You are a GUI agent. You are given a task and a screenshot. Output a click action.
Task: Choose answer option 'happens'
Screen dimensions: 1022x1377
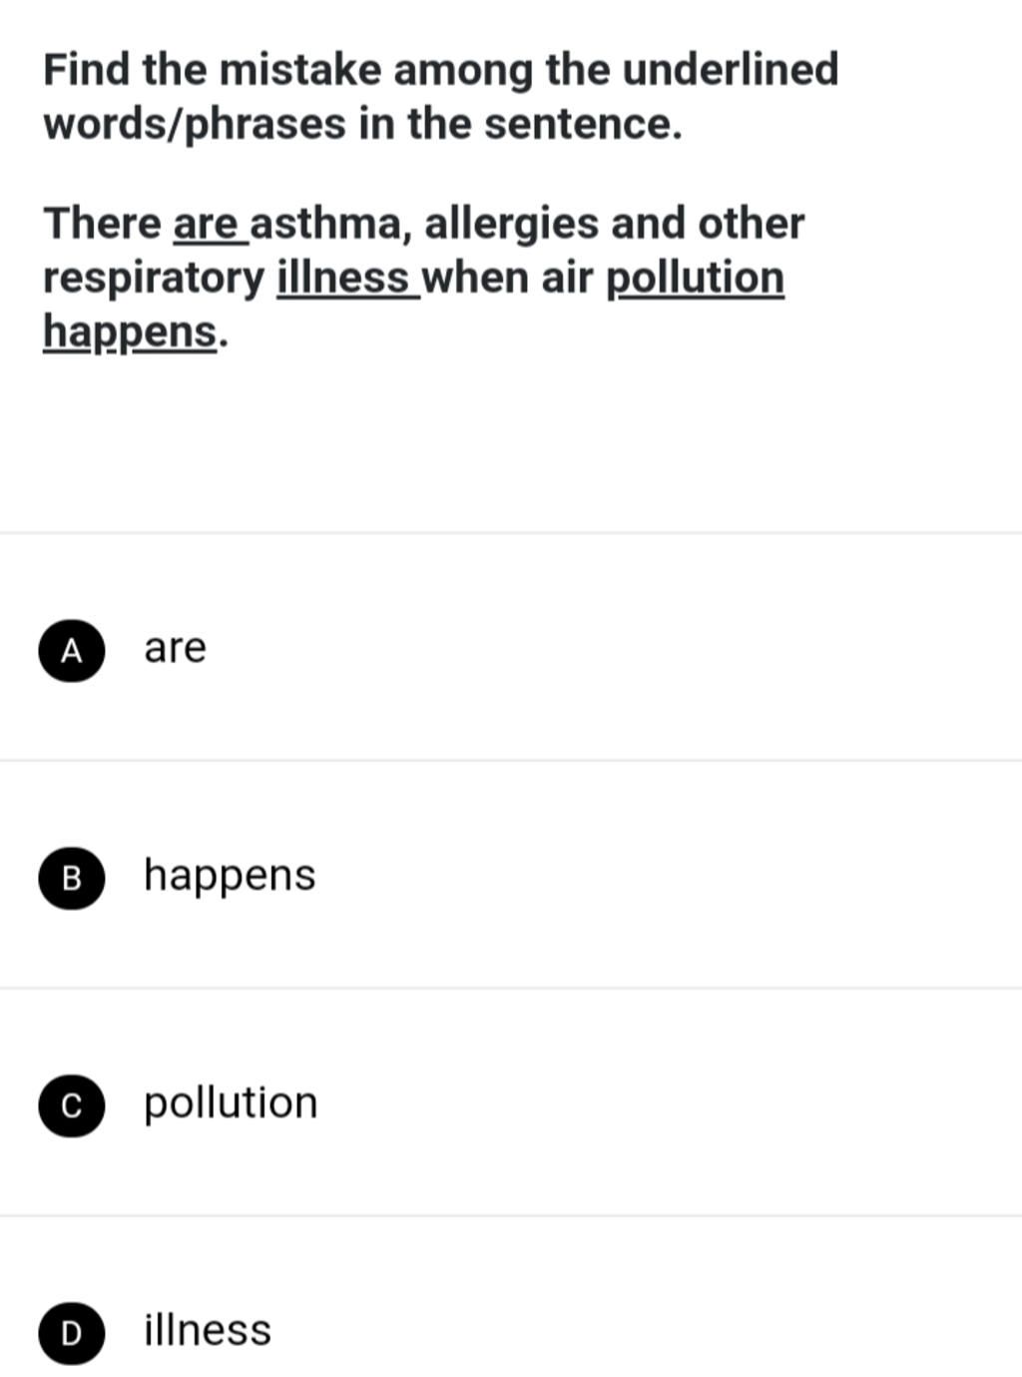point(230,876)
